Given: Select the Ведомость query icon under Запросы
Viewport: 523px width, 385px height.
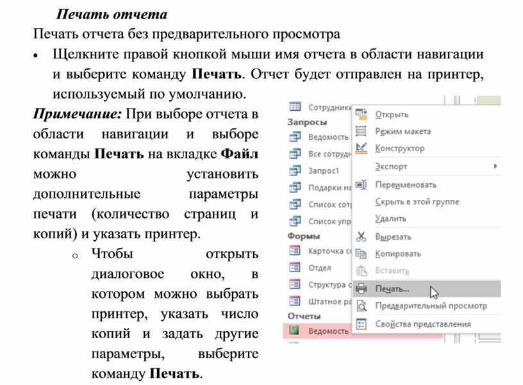Looking at the screenshot, I should [x=295, y=136].
